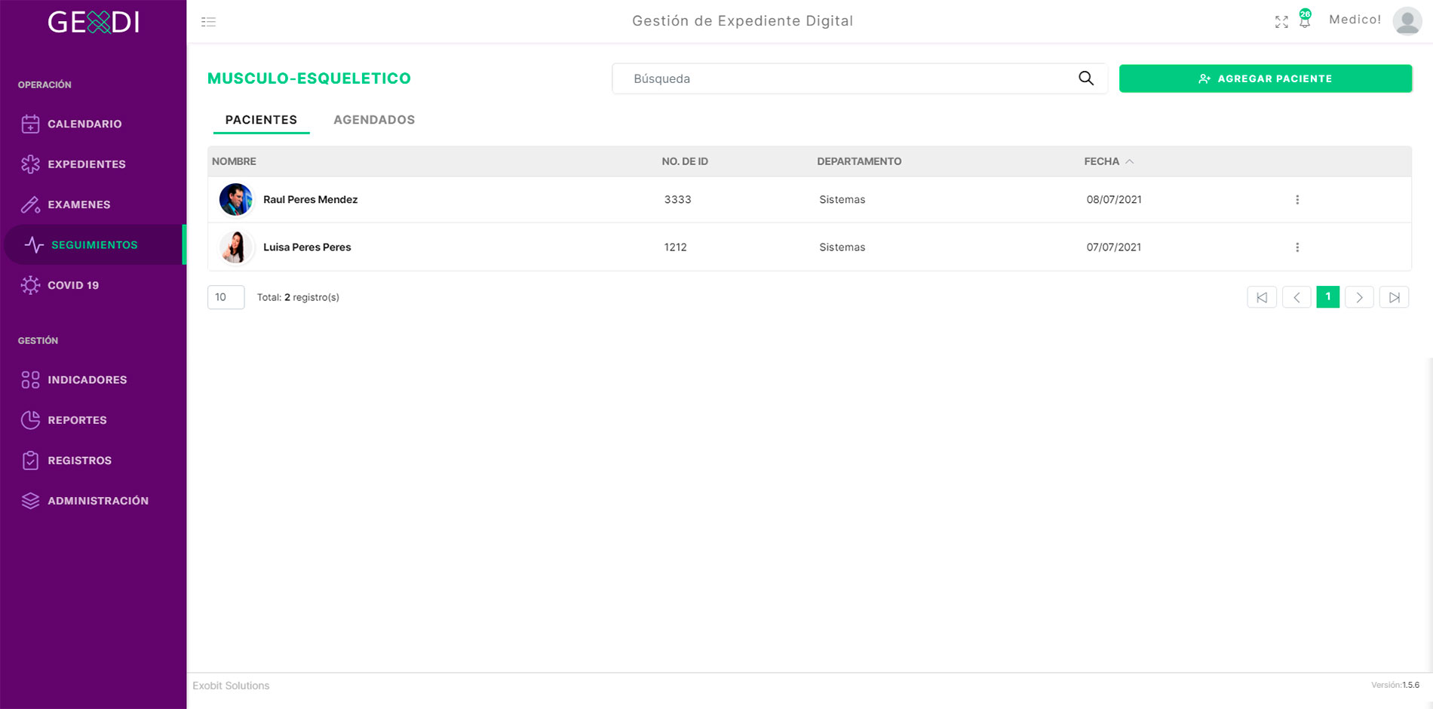The image size is (1433, 709).
Task: Click Medico! username label
Action: [1355, 20]
